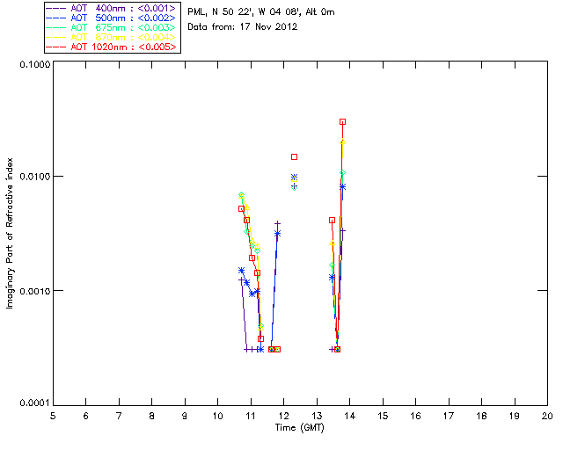
Task: Click the y-axis tick label 0.0100
Action: (35, 176)
